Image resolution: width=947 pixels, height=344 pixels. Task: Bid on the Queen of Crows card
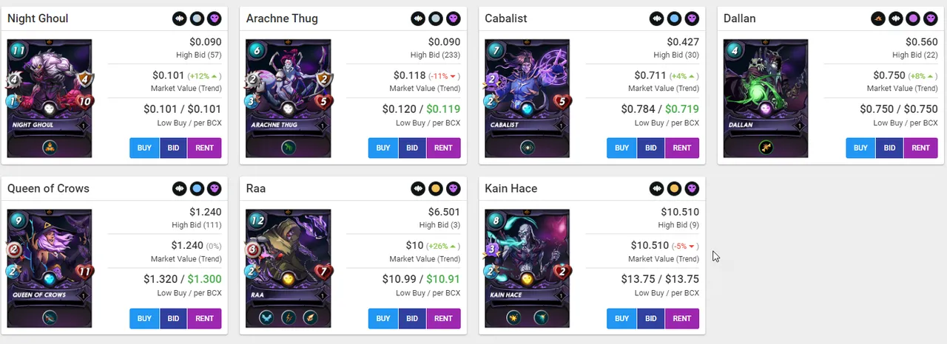coord(173,318)
